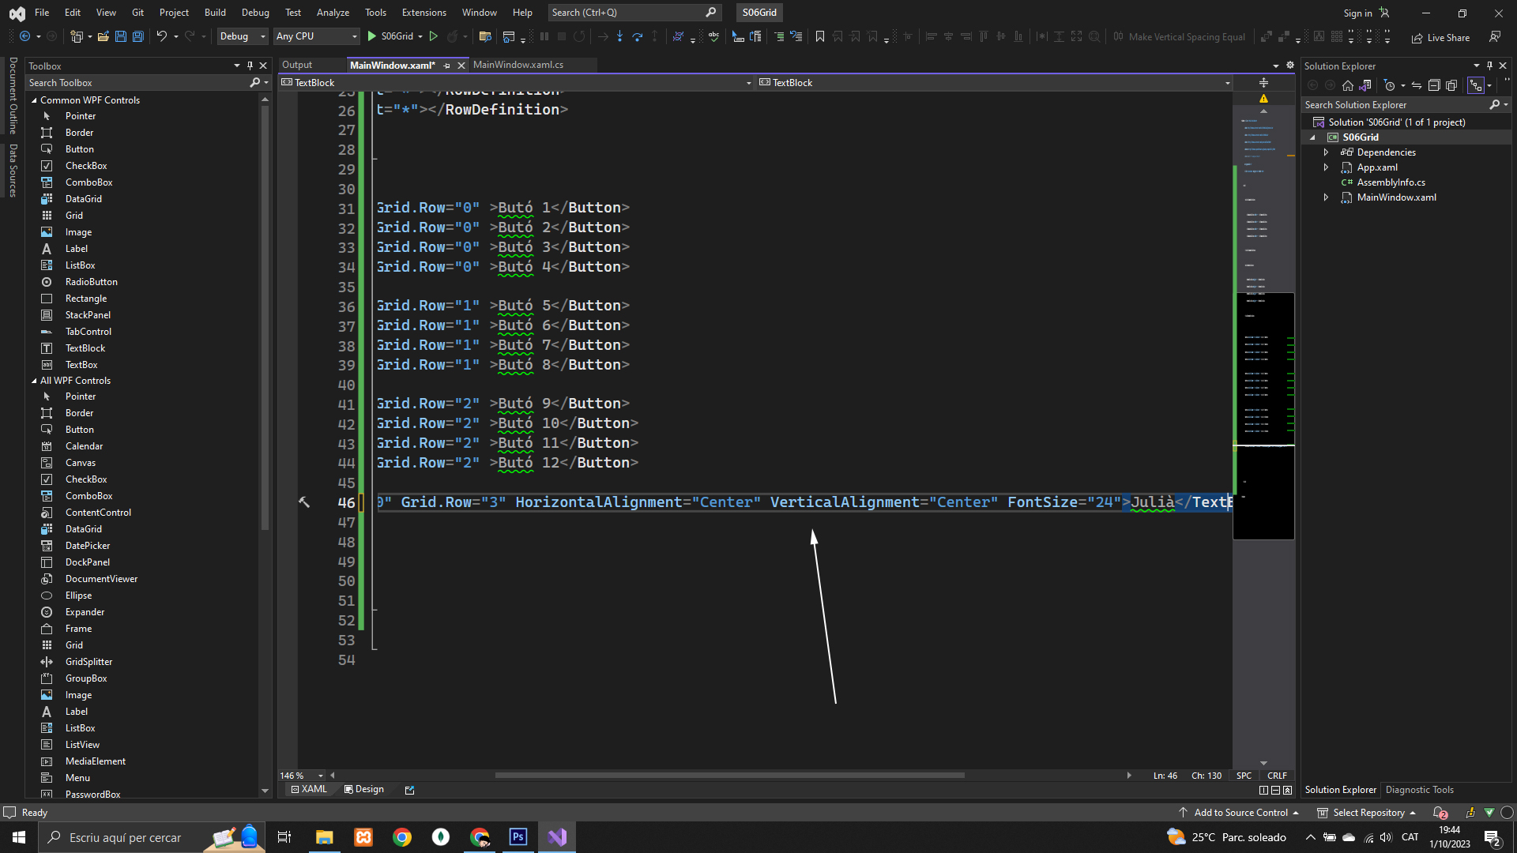This screenshot has height=853, width=1517.
Task: Expand the Dependencies node
Action: [x=1326, y=152]
